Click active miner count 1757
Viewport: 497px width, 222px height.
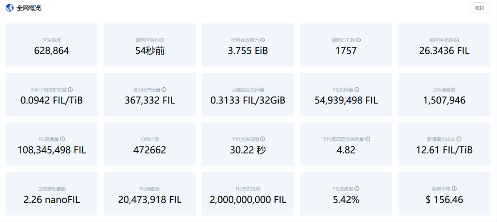346,51
